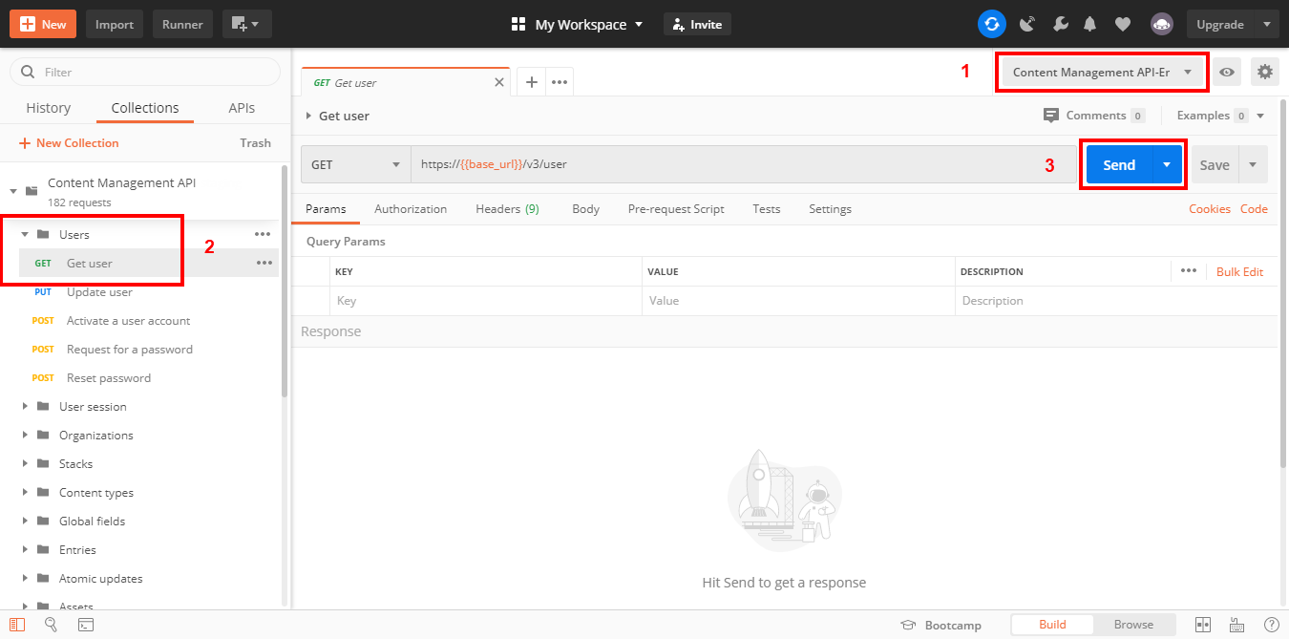Open the capture requests satellite icon
Image resolution: width=1289 pixels, height=639 pixels.
click(1027, 24)
